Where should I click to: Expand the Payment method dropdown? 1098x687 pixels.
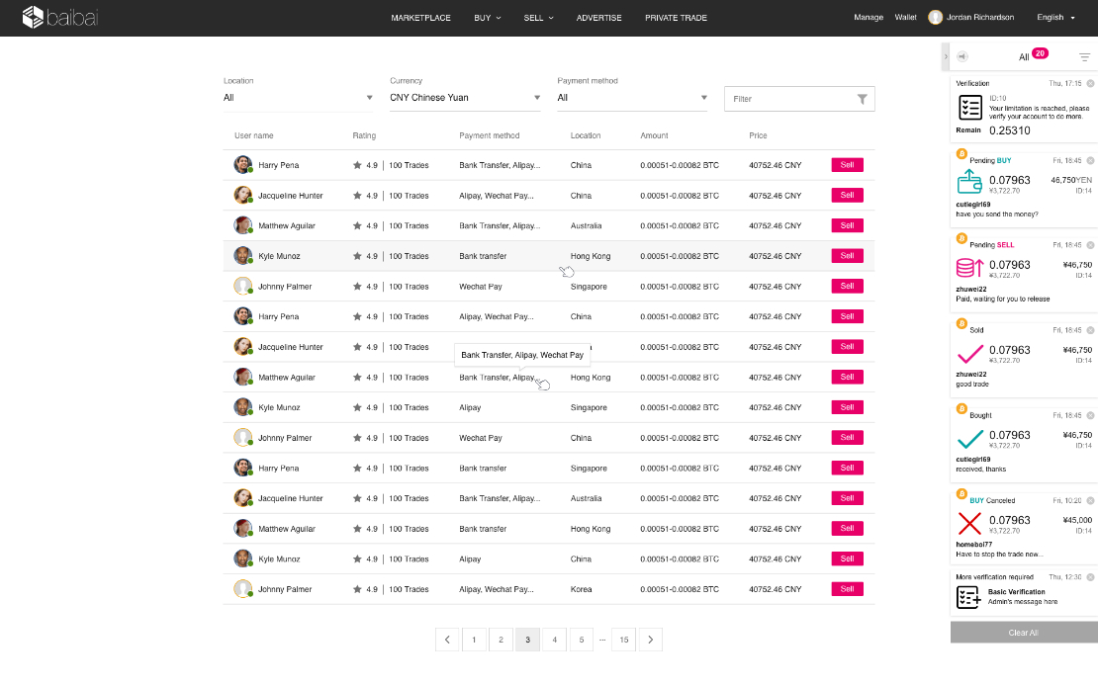point(632,98)
